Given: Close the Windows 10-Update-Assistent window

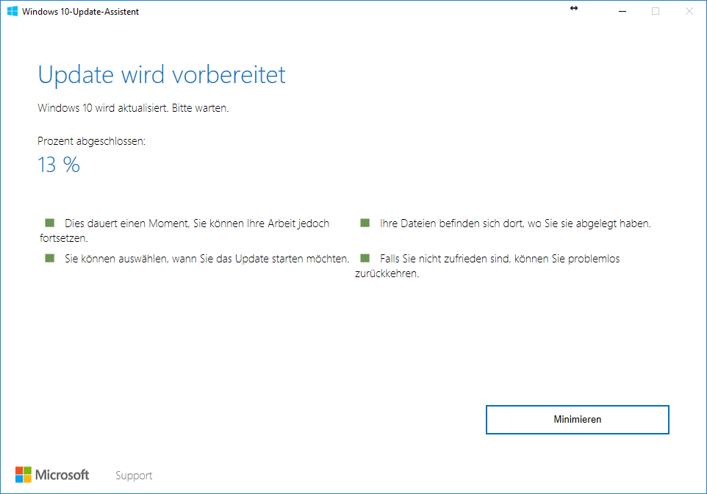Looking at the screenshot, I should [689, 11].
